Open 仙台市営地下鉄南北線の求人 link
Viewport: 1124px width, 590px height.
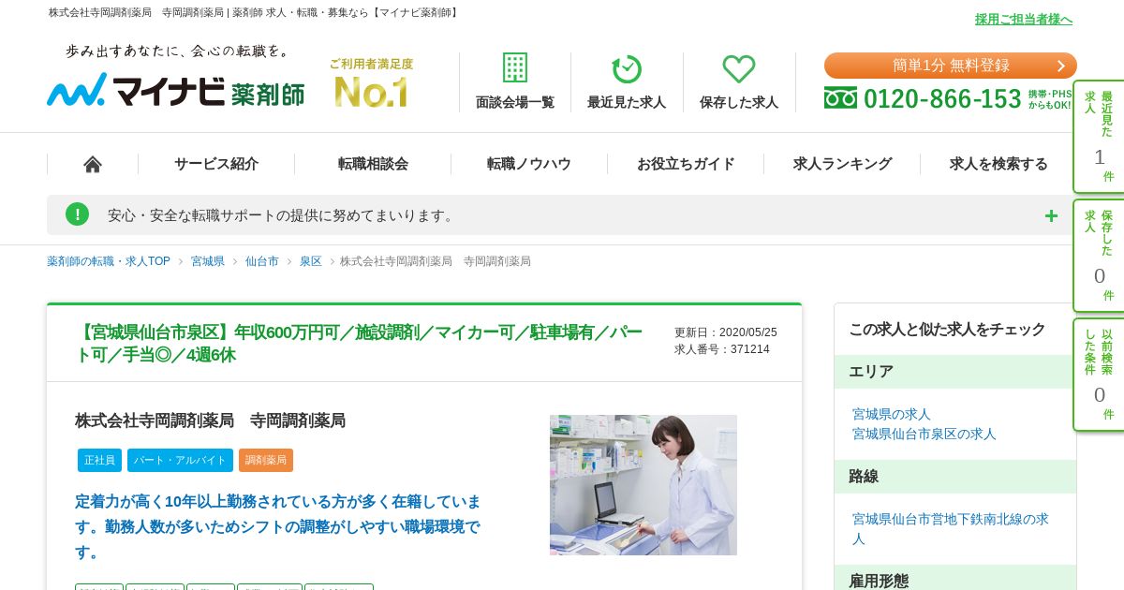951,528
